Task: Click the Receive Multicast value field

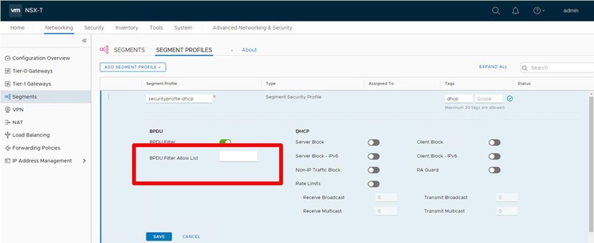Action: click(386, 211)
